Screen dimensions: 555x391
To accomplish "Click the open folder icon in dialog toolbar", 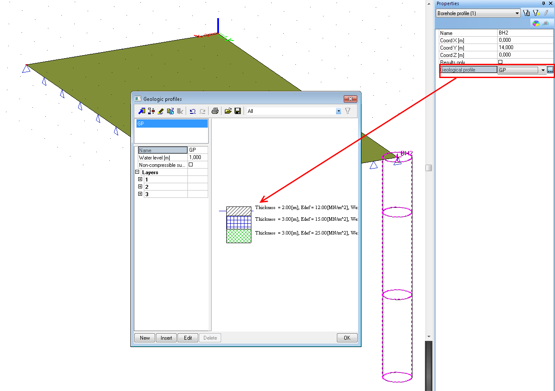I will 228,111.
